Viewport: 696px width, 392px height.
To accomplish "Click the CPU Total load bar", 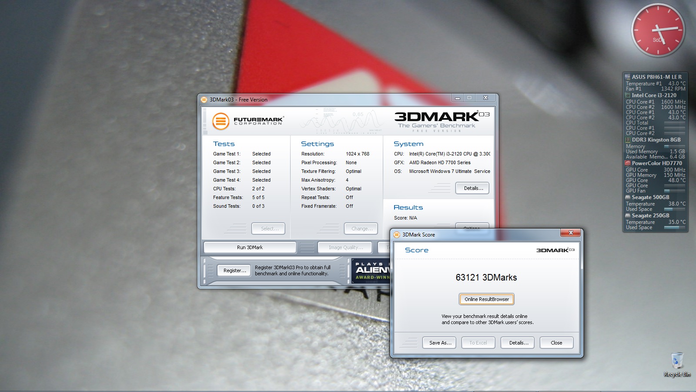I will (675, 123).
